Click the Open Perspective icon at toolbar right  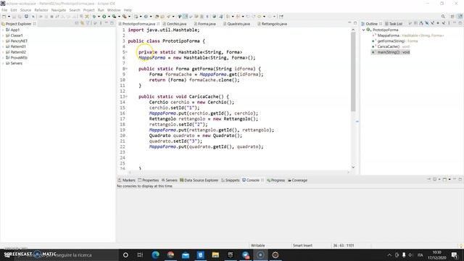(x=452, y=17)
